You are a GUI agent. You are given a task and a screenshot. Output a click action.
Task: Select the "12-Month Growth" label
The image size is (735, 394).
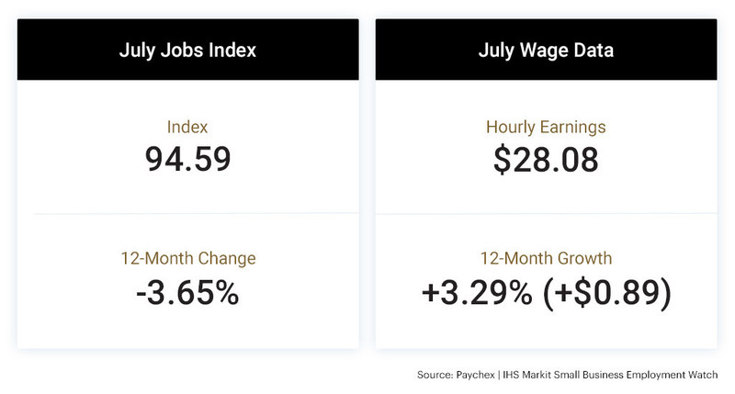(x=546, y=258)
